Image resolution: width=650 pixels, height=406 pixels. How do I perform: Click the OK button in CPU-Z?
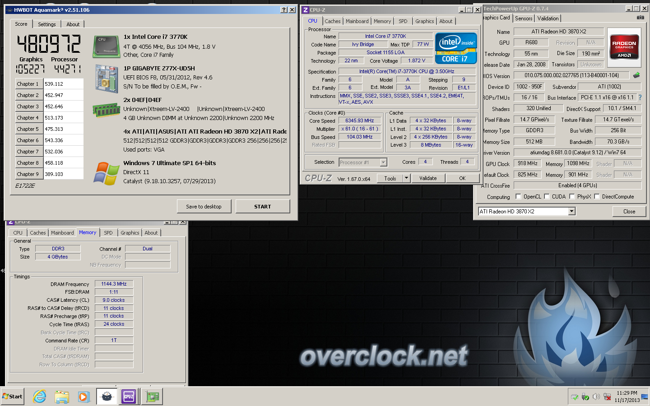(462, 178)
